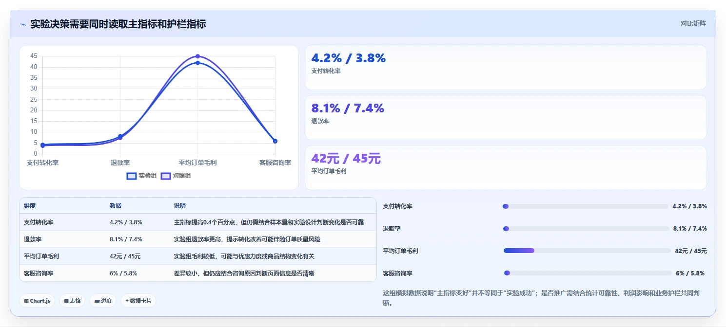This screenshot has width=726, height=327.
Task: Click the 客服咨询率 chart axis label
Action: pos(275,163)
